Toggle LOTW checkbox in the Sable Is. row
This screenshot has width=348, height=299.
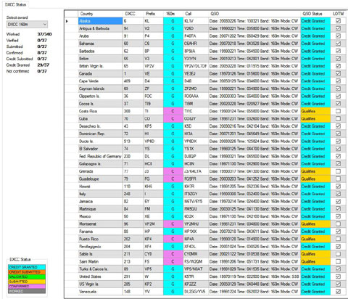click(339, 254)
